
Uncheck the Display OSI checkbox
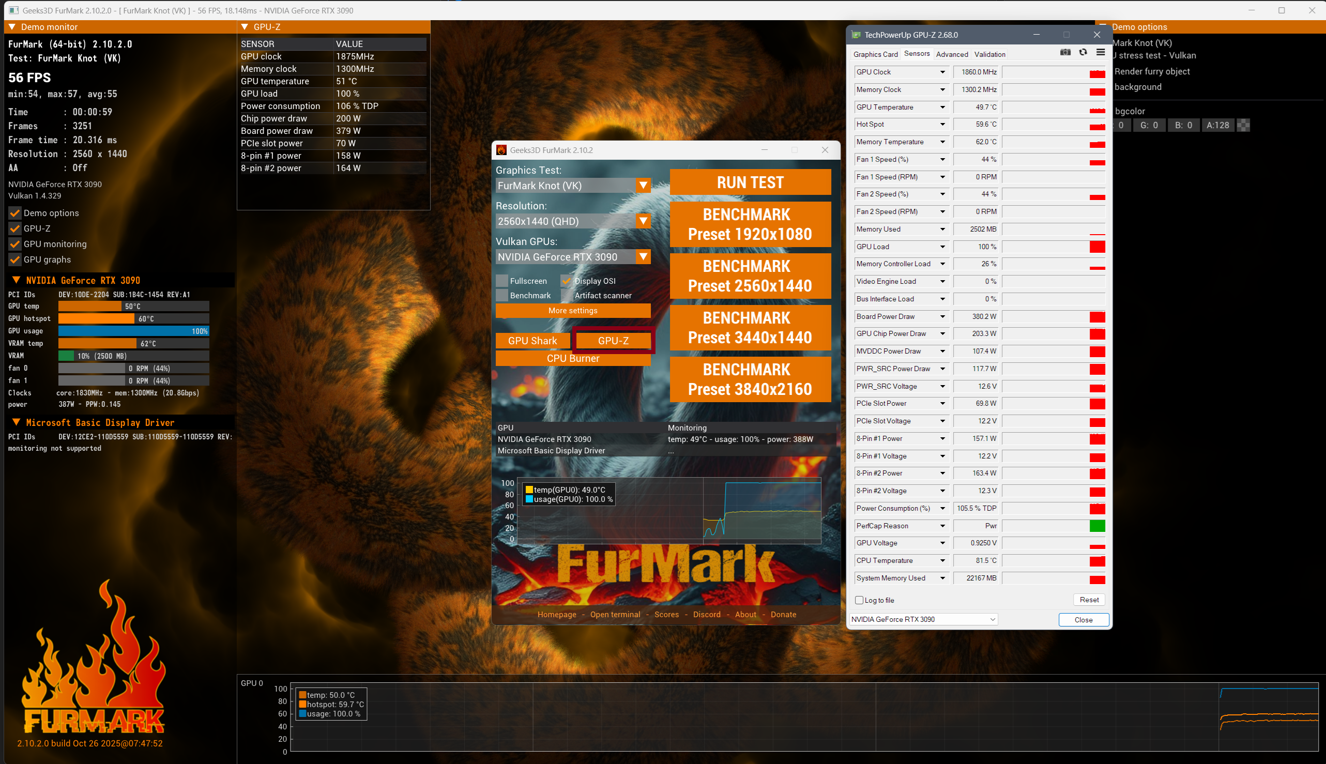click(567, 281)
